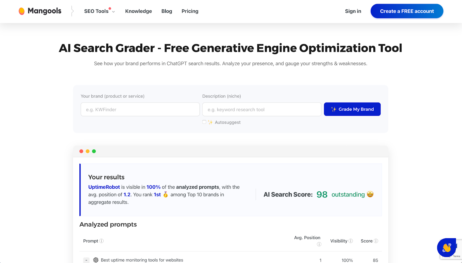
Task: Click the Visibility column header
Action: (339, 241)
